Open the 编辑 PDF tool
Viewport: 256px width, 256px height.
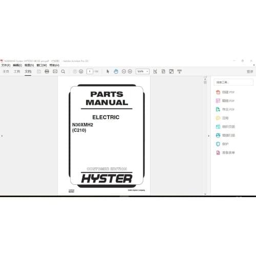coord(225,101)
